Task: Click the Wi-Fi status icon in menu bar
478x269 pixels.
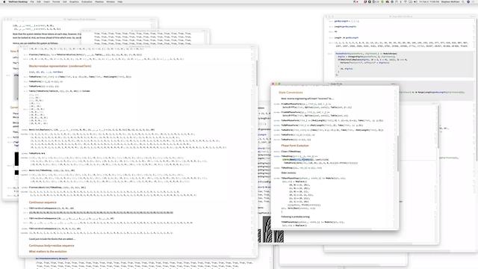Action: pos(406,1)
